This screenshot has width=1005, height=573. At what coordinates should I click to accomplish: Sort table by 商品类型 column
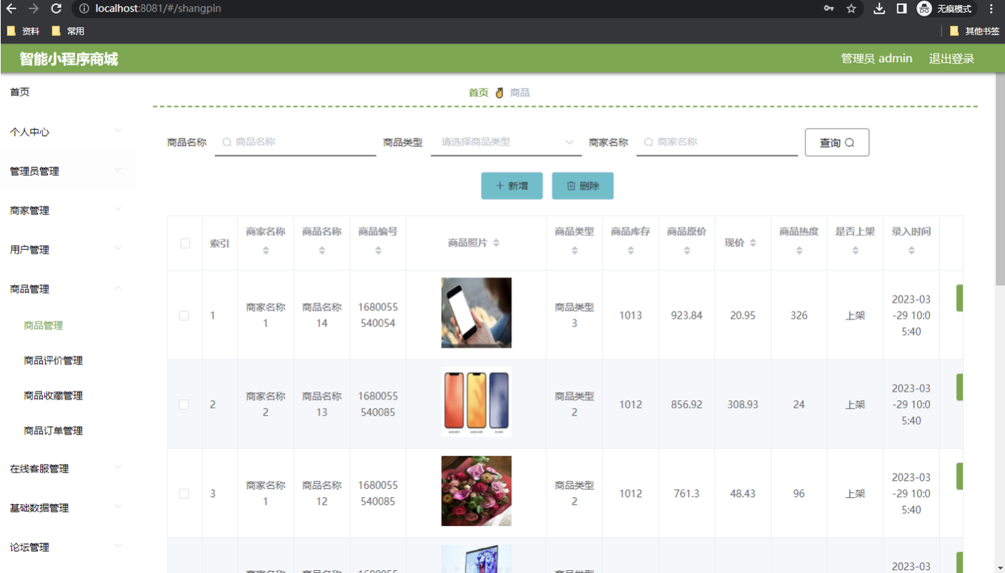pyautogui.click(x=575, y=251)
